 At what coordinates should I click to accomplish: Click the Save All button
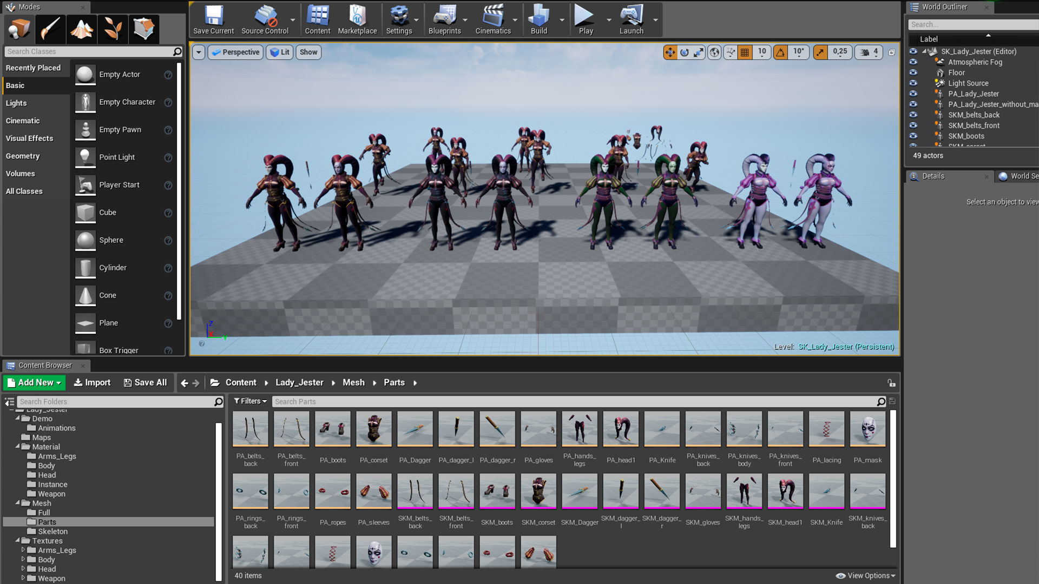point(145,382)
